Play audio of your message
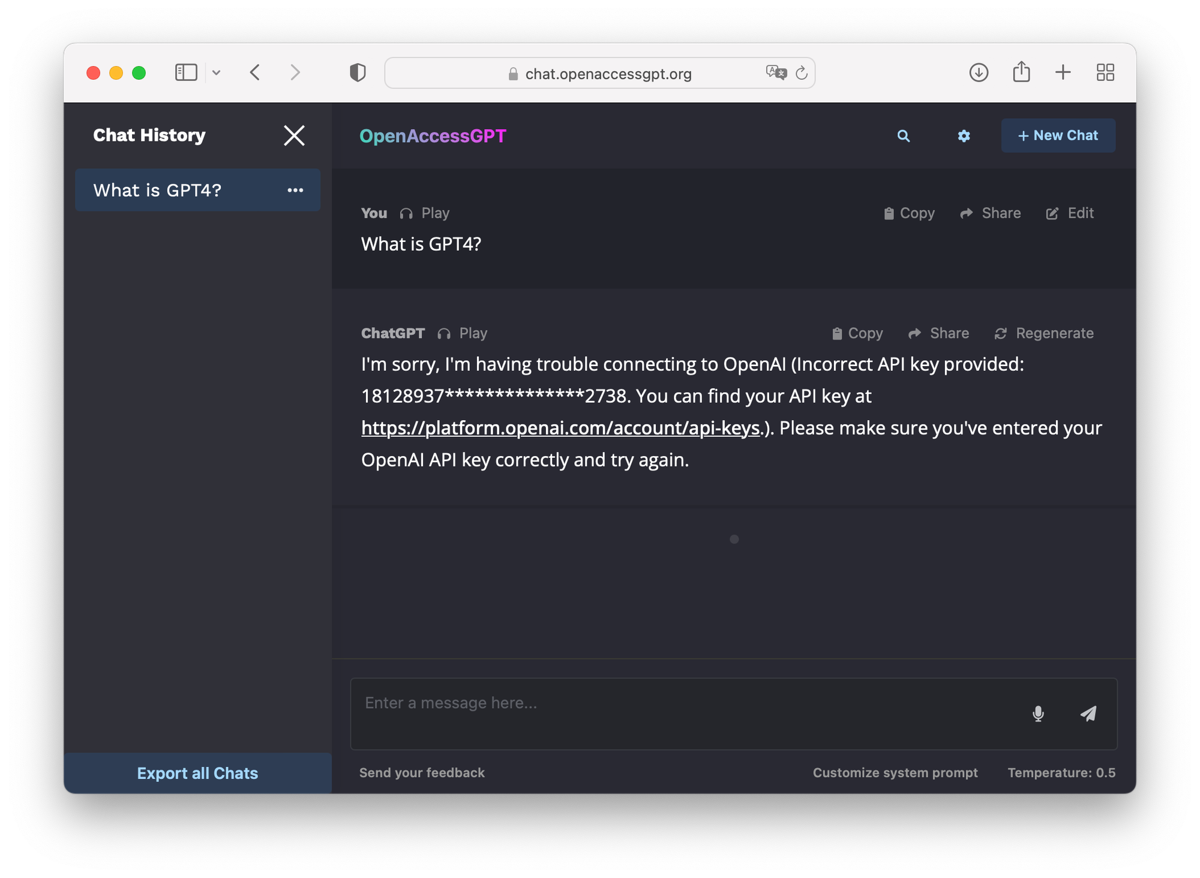Screen dimensions: 1200x878 [x=425, y=213]
